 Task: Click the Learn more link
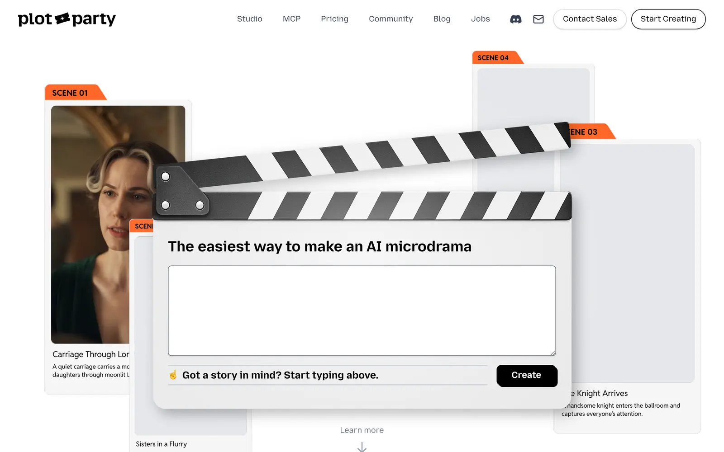point(362,430)
